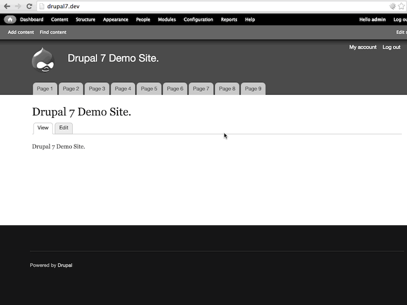Select the Page 5 navigation tab
The image size is (407, 305).
[x=149, y=88]
